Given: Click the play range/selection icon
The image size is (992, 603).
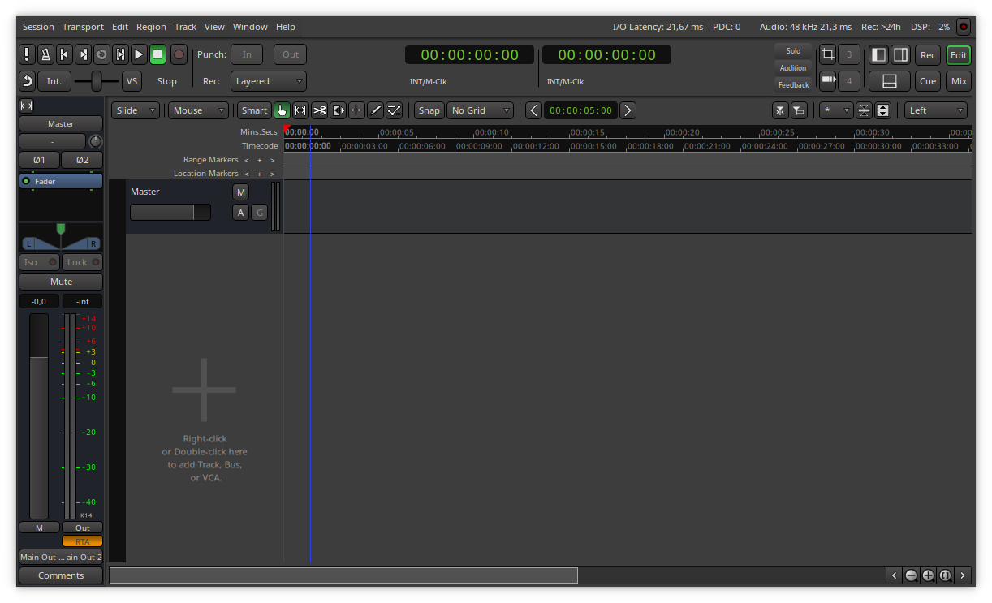Looking at the screenshot, I should click(120, 54).
